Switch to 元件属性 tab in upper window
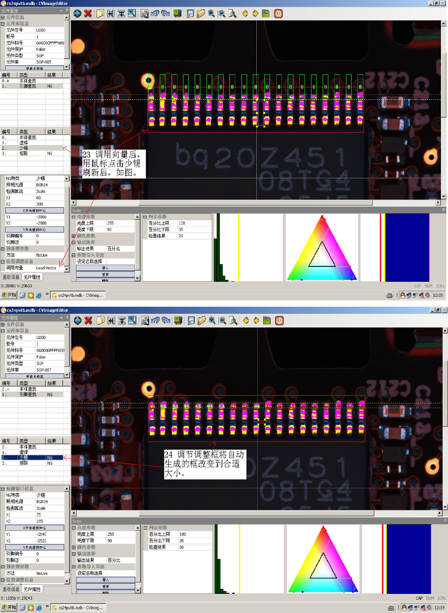The width and height of the screenshot is (448, 613). pos(32,277)
